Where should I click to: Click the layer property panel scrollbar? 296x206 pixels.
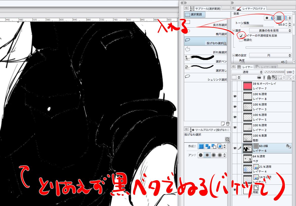click(294, 37)
